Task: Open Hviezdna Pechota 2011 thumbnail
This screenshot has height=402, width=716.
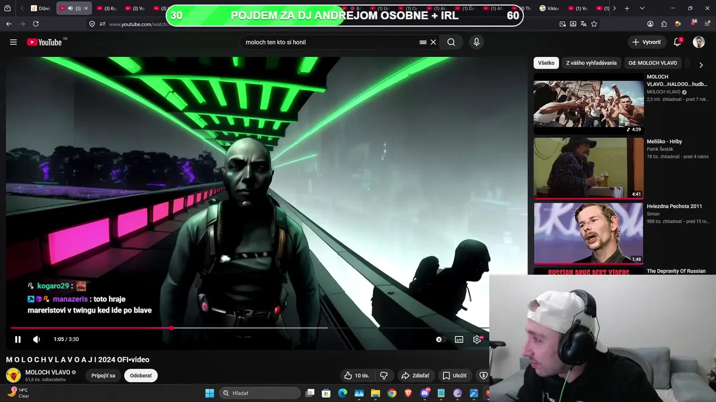Action: coord(588,233)
